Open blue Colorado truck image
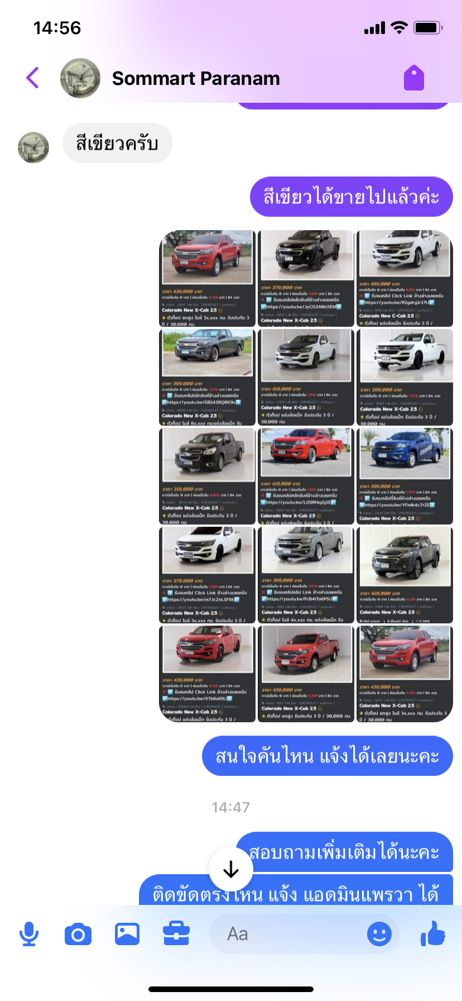Viewport: 462px width, 1001px height. [x=405, y=476]
